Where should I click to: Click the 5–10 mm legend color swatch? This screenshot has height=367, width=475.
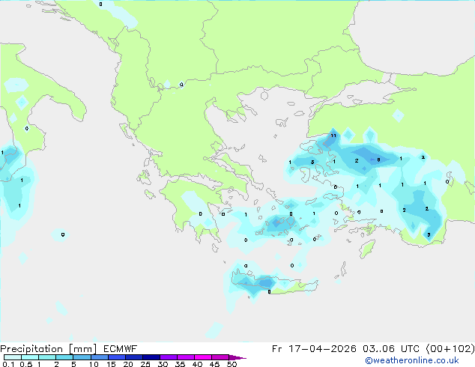pyautogui.click(x=82, y=357)
